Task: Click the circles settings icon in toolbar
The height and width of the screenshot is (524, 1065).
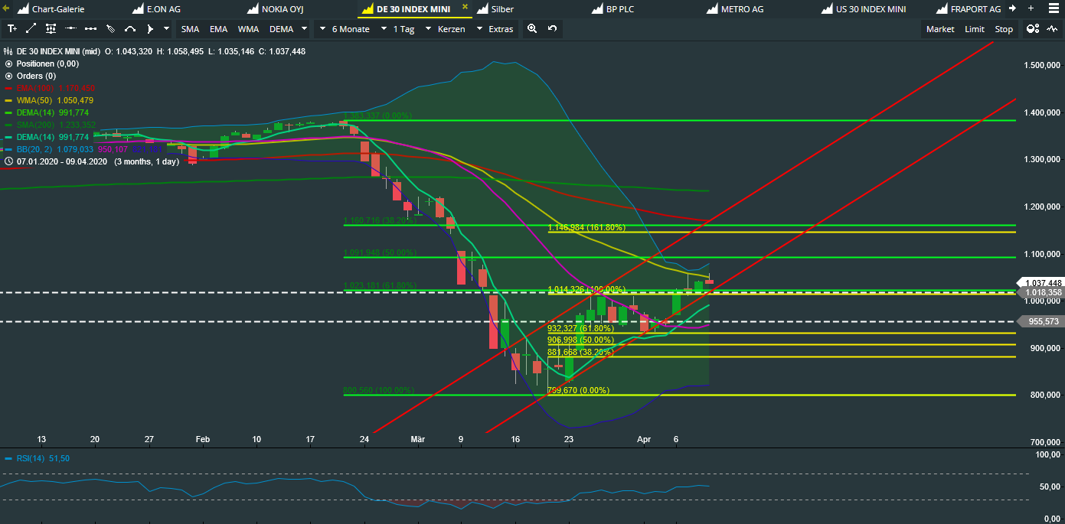Action: (1033, 29)
